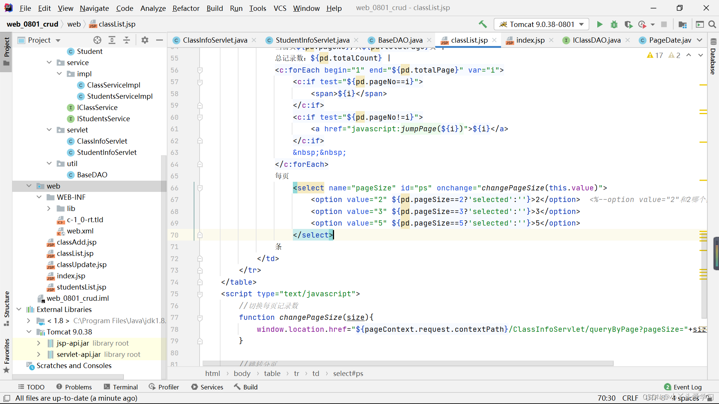Click the fold marker at line 56
The height and width of the screenshot is (404, 719).
coord(200,70)
